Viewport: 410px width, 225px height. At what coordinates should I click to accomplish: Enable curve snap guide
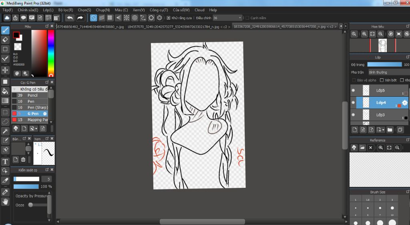[143, 18]
